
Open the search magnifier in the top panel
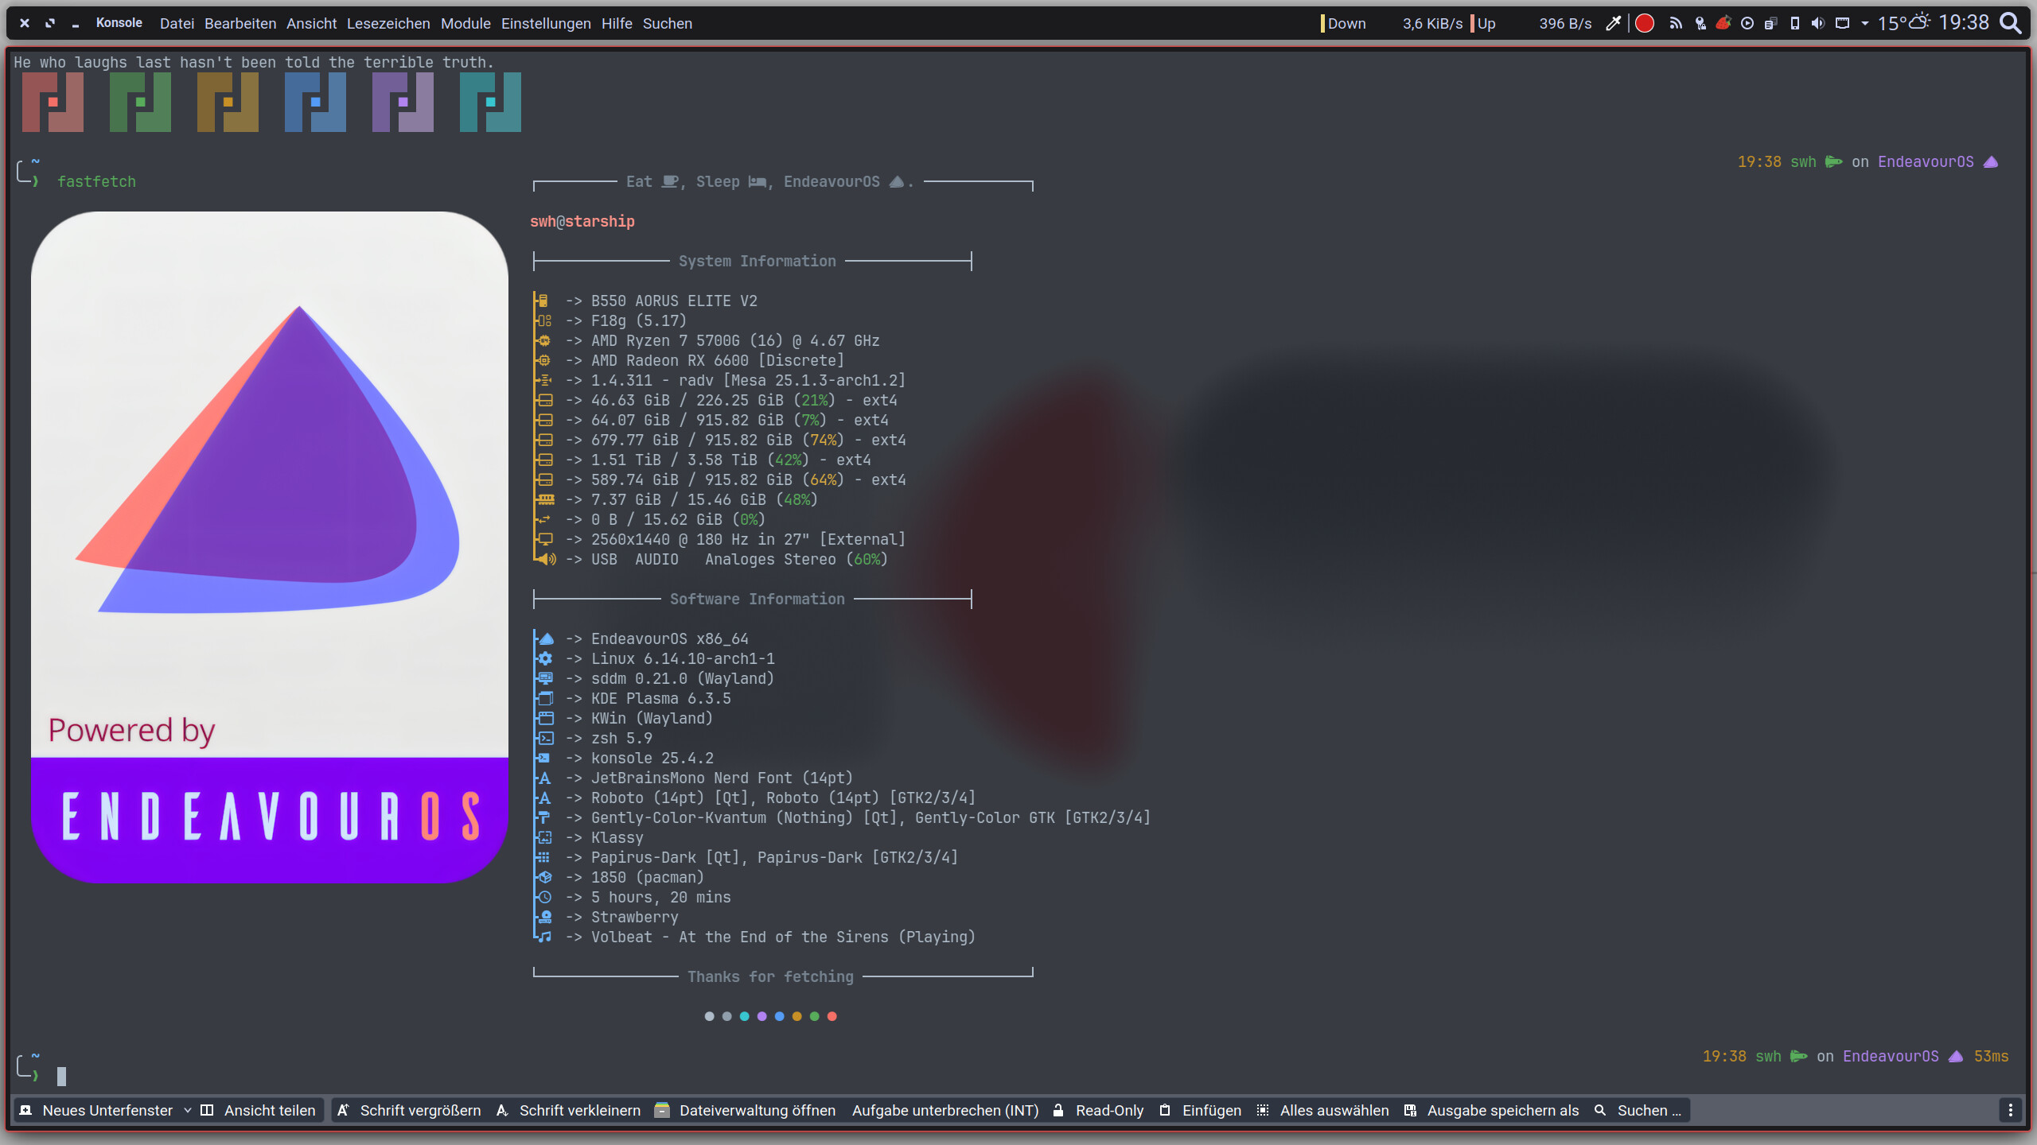click(2011, 23)
